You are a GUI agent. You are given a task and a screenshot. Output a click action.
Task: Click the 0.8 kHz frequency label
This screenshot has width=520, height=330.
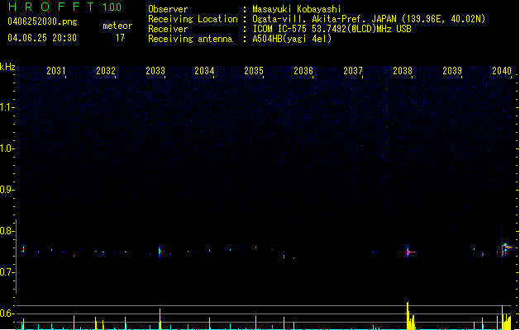coord(7,231)
